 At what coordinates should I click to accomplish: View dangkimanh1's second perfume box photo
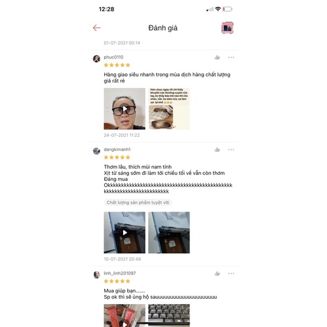click(x=169, y=233)
